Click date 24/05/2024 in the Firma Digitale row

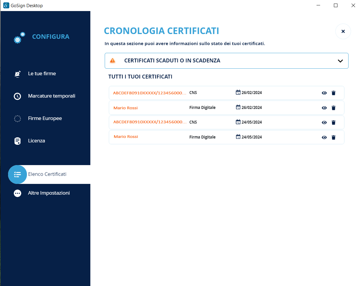252,137
